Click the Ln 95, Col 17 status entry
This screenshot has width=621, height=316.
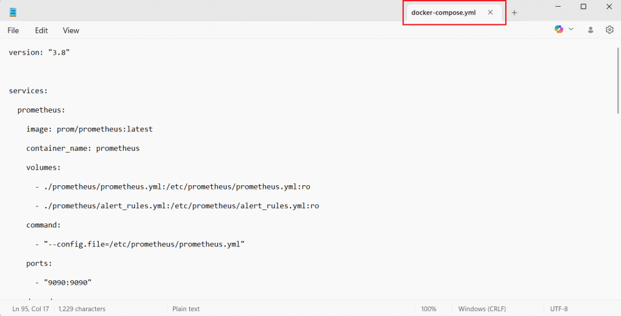click(x=30, y=309)
